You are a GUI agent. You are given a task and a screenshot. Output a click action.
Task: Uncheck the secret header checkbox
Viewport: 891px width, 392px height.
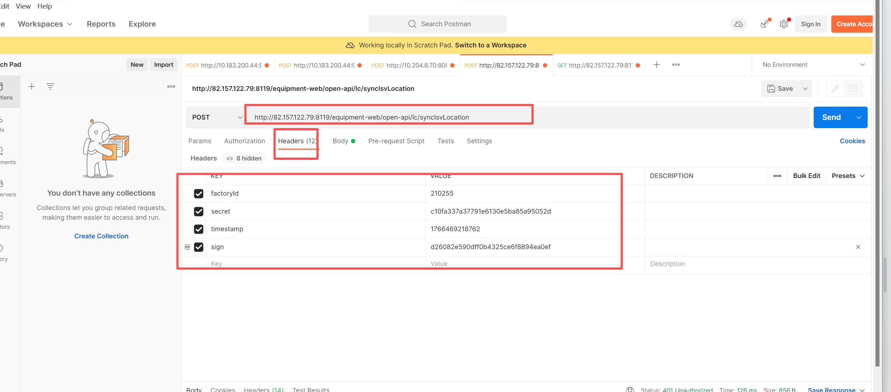198,211
